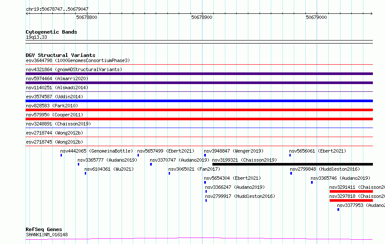385x244 pixels.
Task: Open nsv3291411 (Chaisson) label
Action: pos(357,187)
